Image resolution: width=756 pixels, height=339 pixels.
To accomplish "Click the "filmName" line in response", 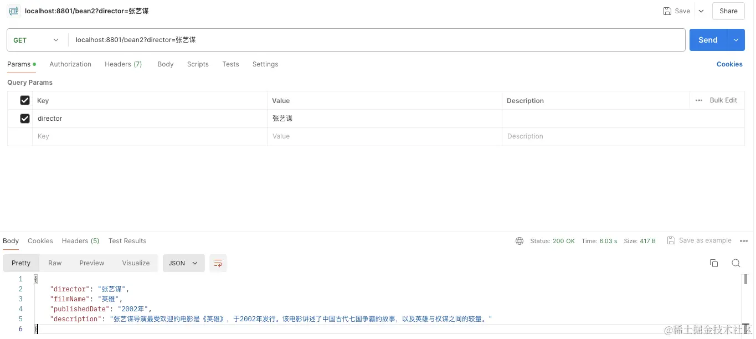I will tap(86, 299).
